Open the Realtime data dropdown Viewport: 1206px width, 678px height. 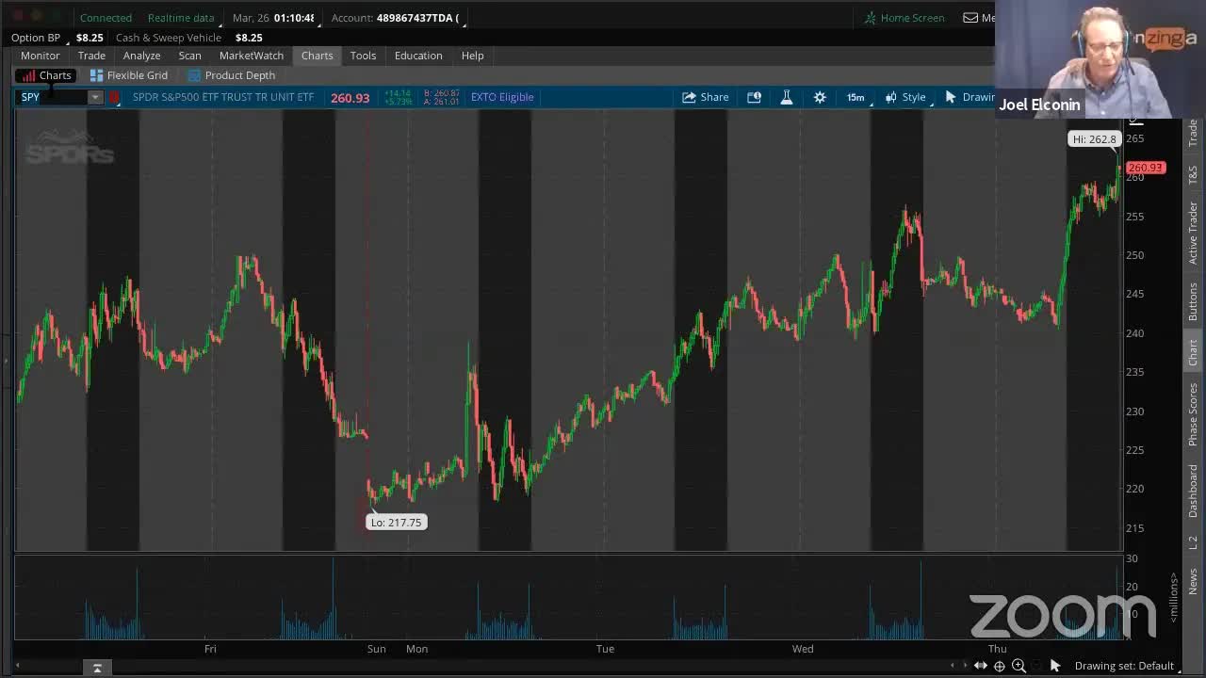coord(184,18)
